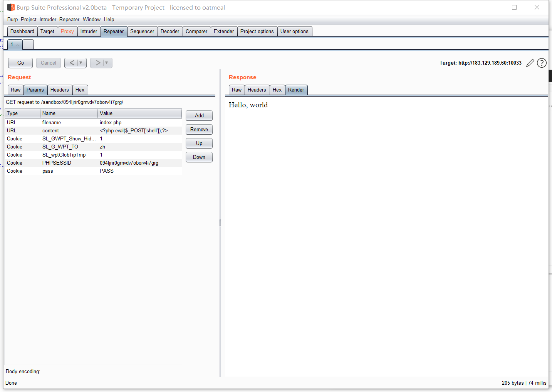Open the Project options tab
Viewport: 552px width, 392px height.
pyautogui.click(x=257, y=32)
